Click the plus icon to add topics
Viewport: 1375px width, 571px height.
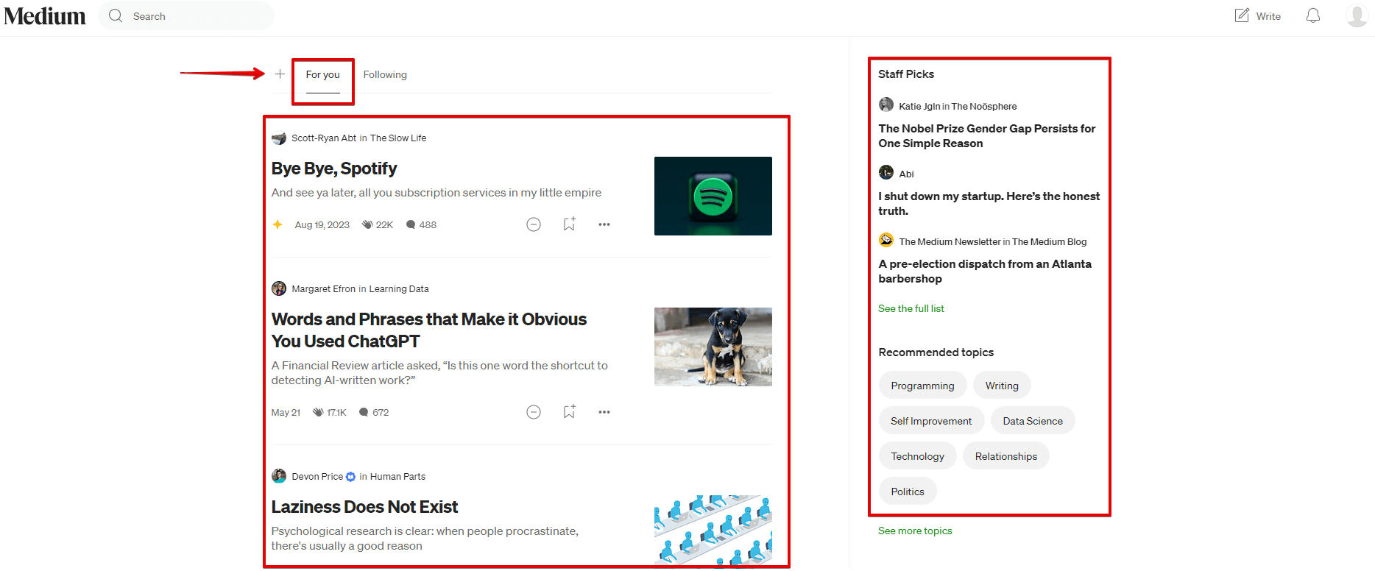[280, 74]
